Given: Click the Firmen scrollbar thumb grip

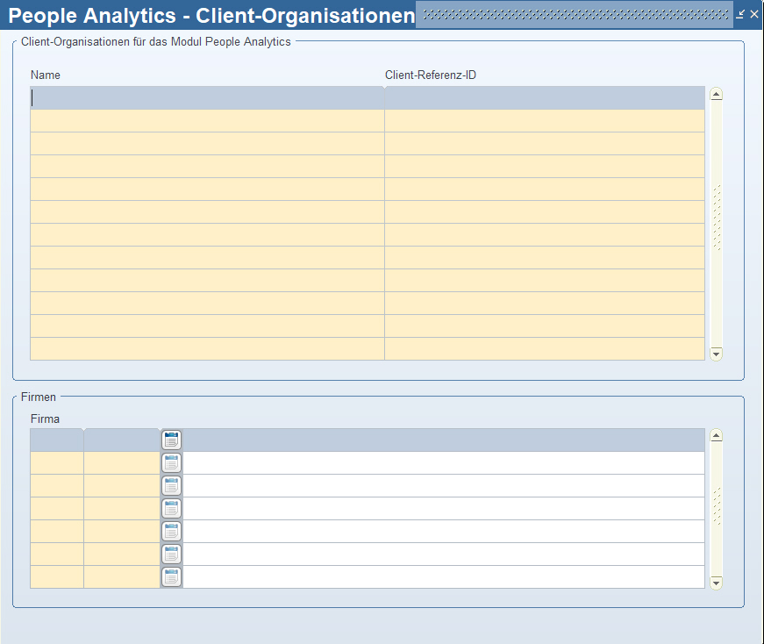Looking at the screenshot, I should click(x=716, y=507).
